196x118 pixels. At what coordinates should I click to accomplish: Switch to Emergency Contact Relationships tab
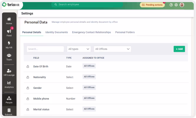click(x=91, y=32)
